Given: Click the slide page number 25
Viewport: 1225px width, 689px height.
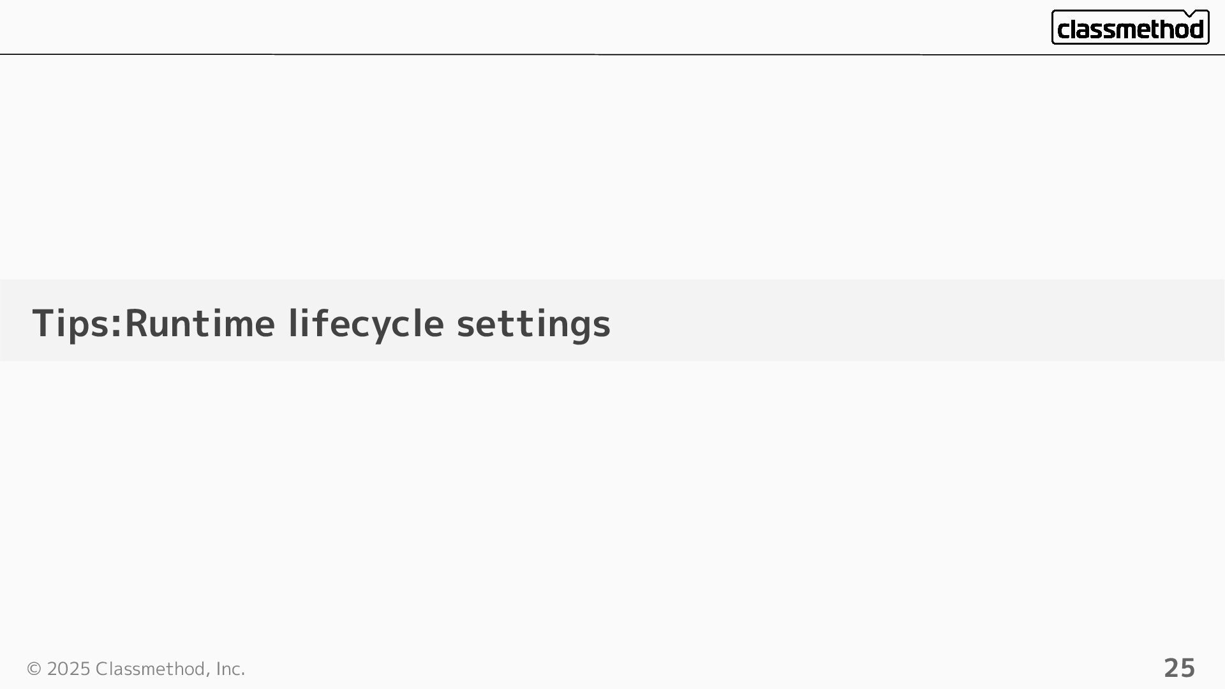Looking at the screenshot, I should 1179,668.
